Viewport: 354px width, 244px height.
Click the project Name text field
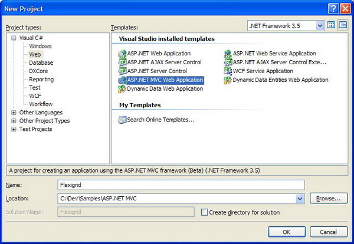[x=181, y=185]
